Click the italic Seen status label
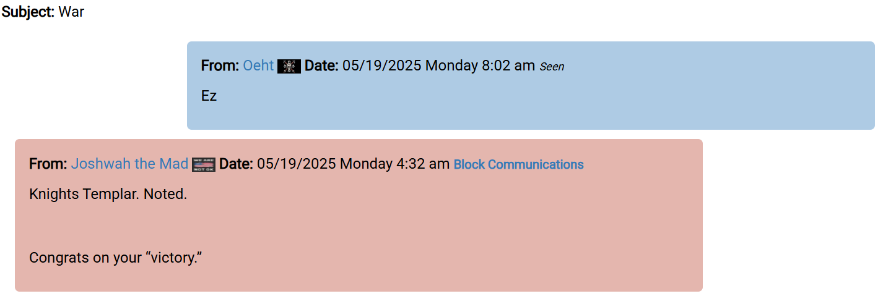 tap(552, 66)
